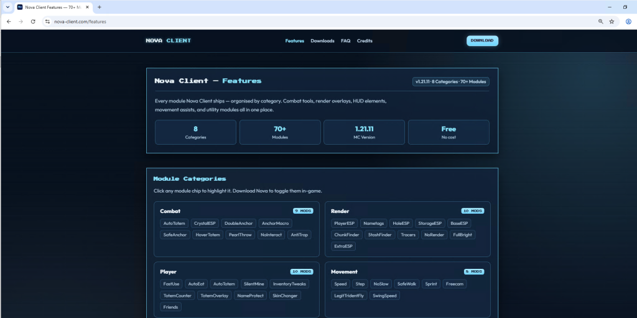Select the LegitTridentFly module chip
637x318 pixels.
click(x=350, y=295)
